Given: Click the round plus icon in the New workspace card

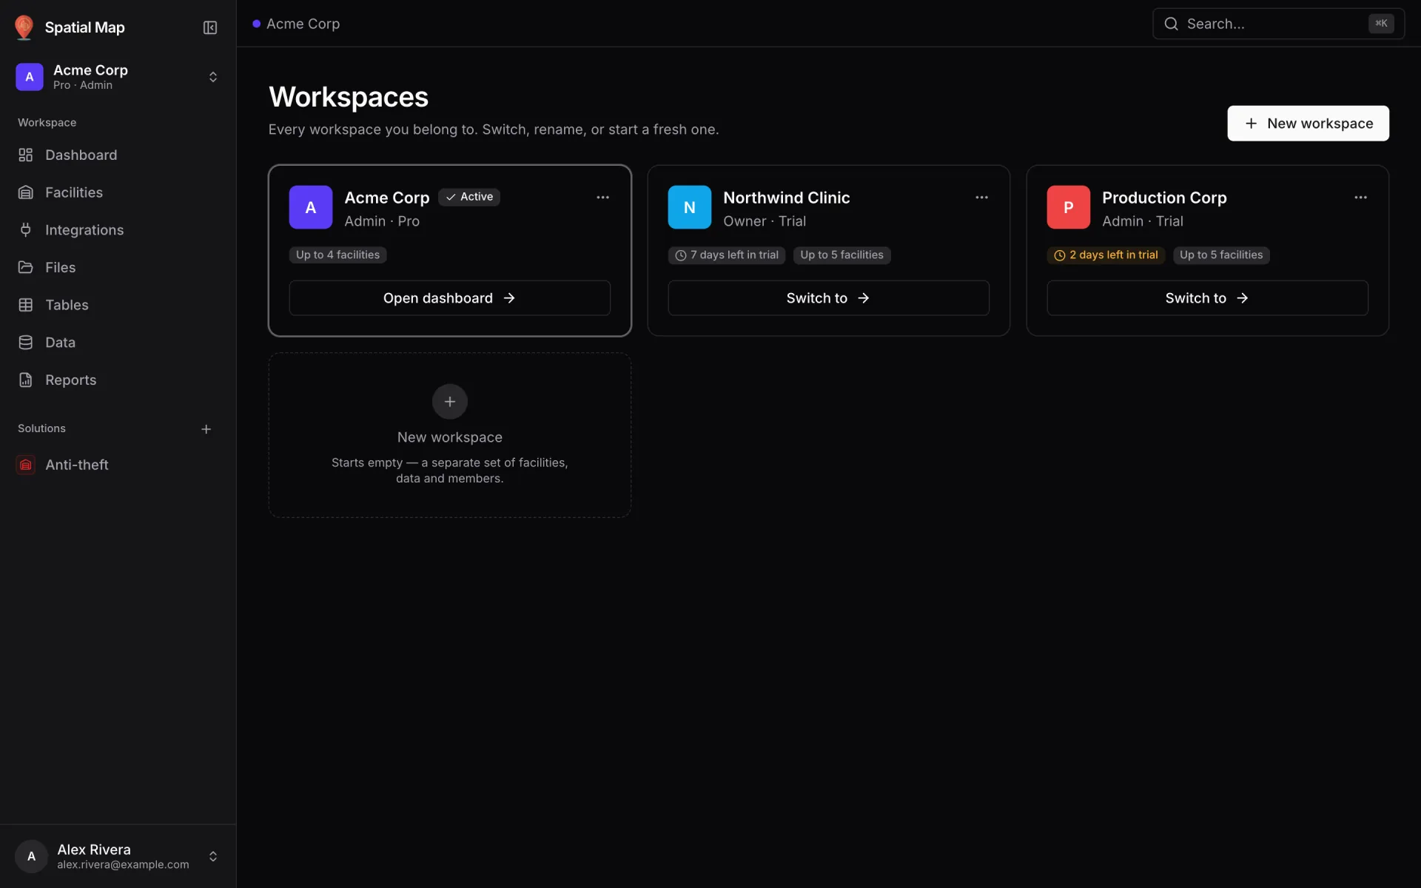Looking at the screenshot, I should [450, 402].
